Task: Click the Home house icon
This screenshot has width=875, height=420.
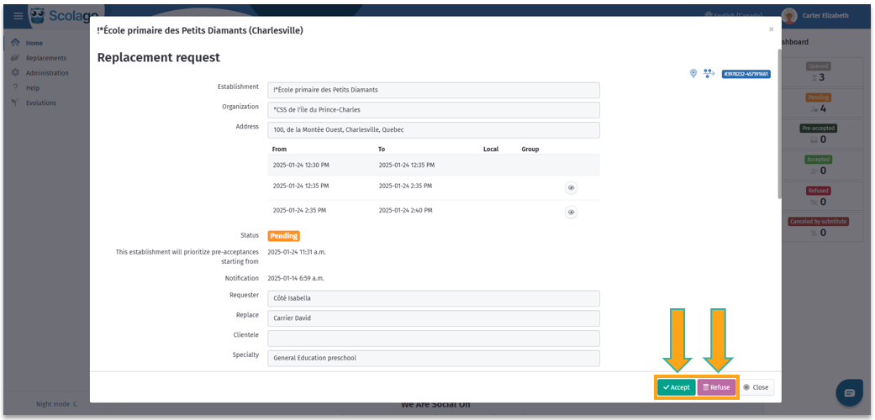Action: (16, 43)
